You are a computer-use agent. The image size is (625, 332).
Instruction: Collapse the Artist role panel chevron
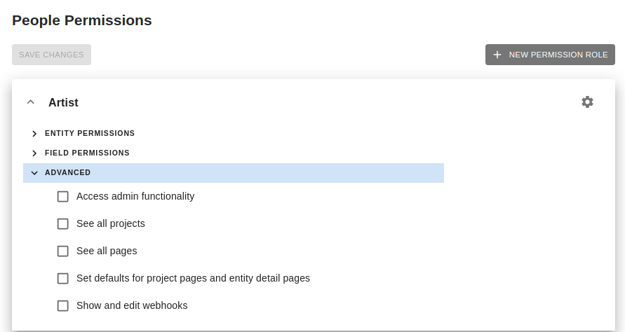[x=30, y=102]
